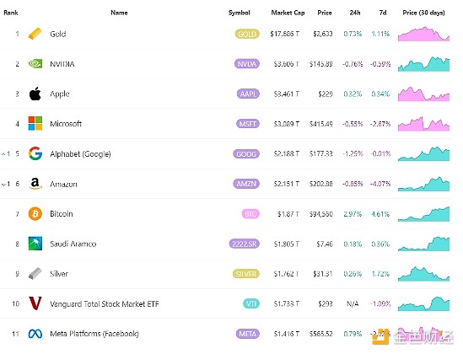
Task: Click the Saudi Aramco logo icon
Action: [x=35, y=244]
